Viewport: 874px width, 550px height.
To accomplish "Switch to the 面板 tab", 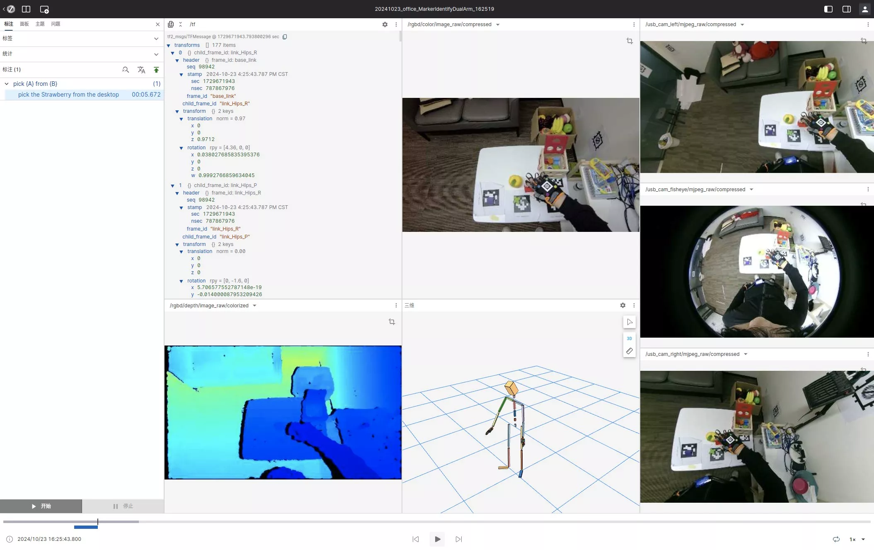I will click(24, 24).
